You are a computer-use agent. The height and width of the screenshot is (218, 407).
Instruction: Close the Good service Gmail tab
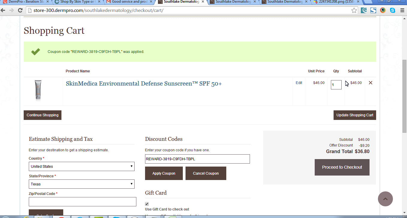(x=151, y=2)
